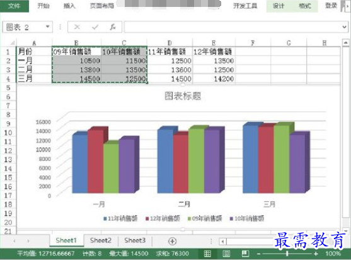Screen dimensions: 351x260
Task: Click the confirm checkmark formula button
Action: tap(95, 27)
